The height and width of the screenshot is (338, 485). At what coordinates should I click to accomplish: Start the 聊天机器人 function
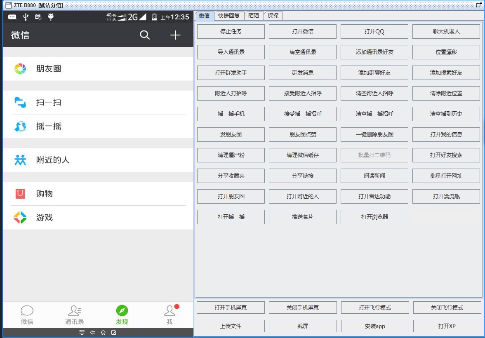[x=446, y=32]
